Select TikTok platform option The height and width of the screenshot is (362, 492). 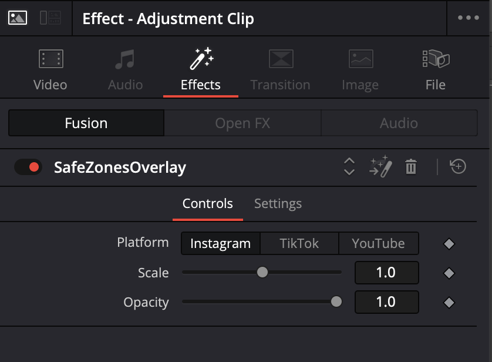click(x=299, y=243)
